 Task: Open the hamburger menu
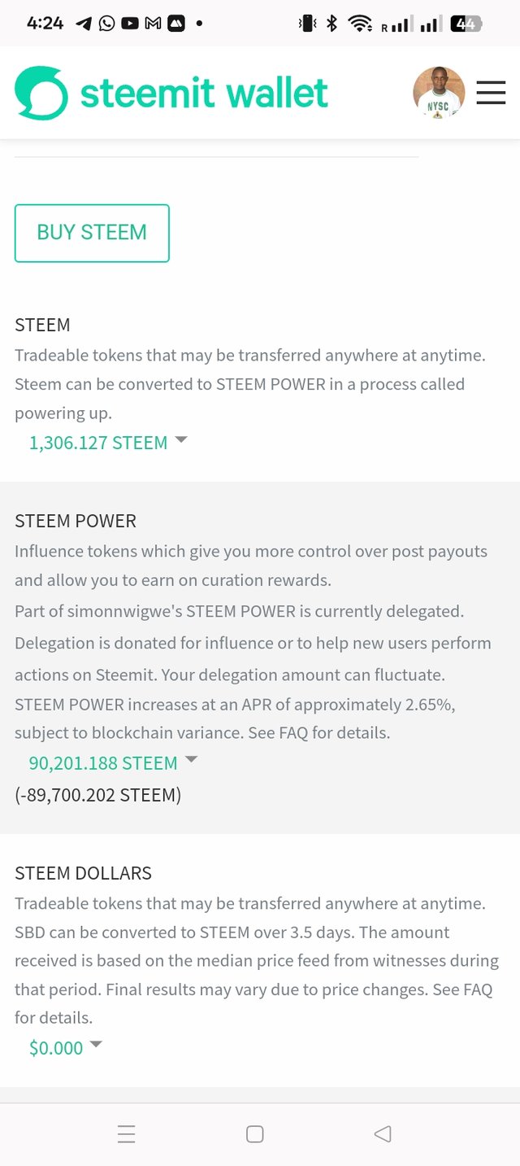491,93
